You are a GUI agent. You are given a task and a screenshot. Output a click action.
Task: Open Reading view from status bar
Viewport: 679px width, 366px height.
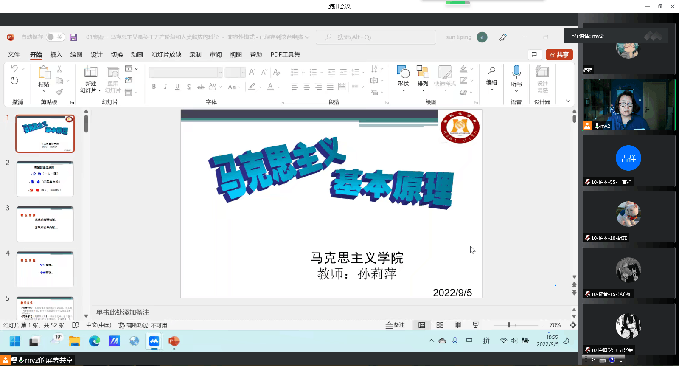coord(457,325)
